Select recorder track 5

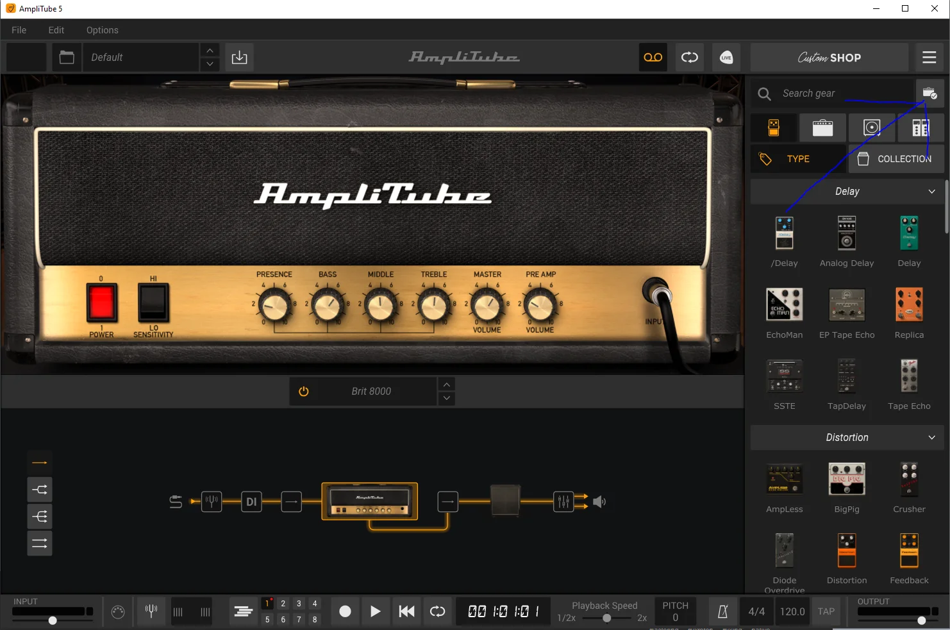click(x=267, y=619)
